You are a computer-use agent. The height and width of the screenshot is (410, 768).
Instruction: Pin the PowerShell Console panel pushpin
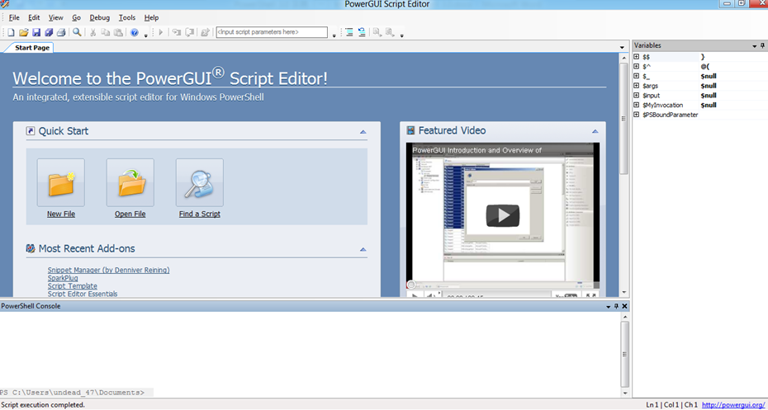(617, 306)
